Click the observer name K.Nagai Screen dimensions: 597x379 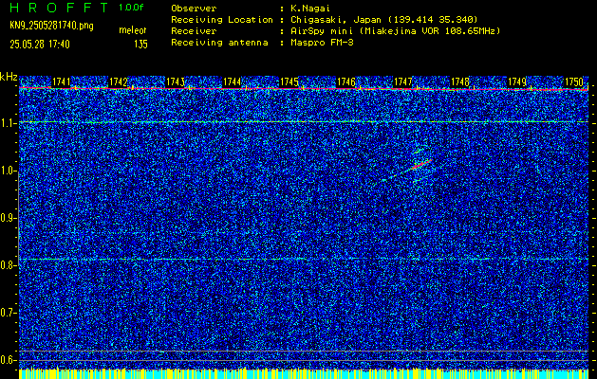coord(308,8)
